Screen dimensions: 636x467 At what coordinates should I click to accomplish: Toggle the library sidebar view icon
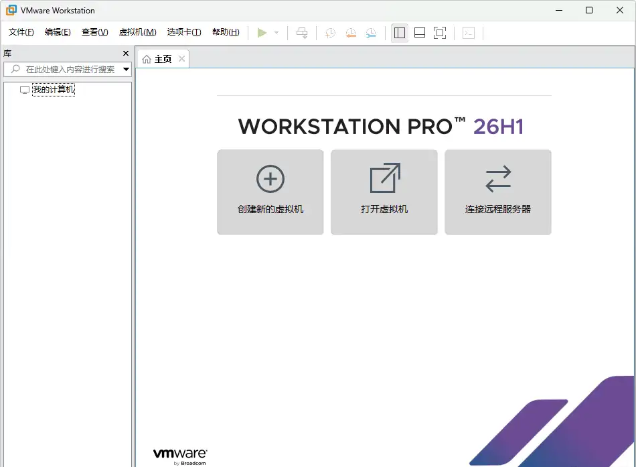coord(400,33)
